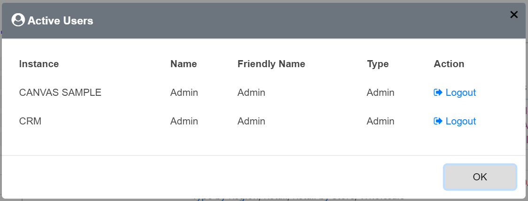Screen dimensions: 528x201
Task: Click the Instance column header
Action: coord(39,64)
